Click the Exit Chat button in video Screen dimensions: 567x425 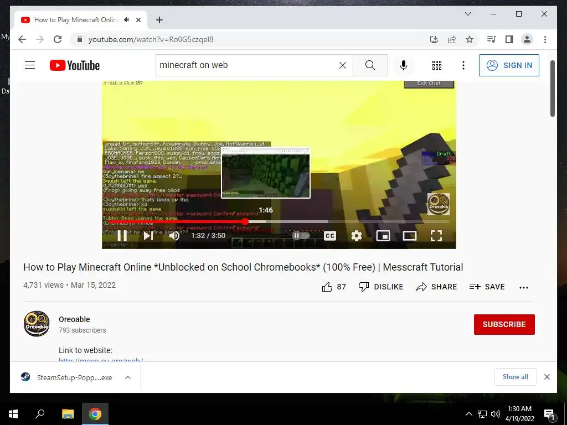pyautogui.click(x=429, y=84)
